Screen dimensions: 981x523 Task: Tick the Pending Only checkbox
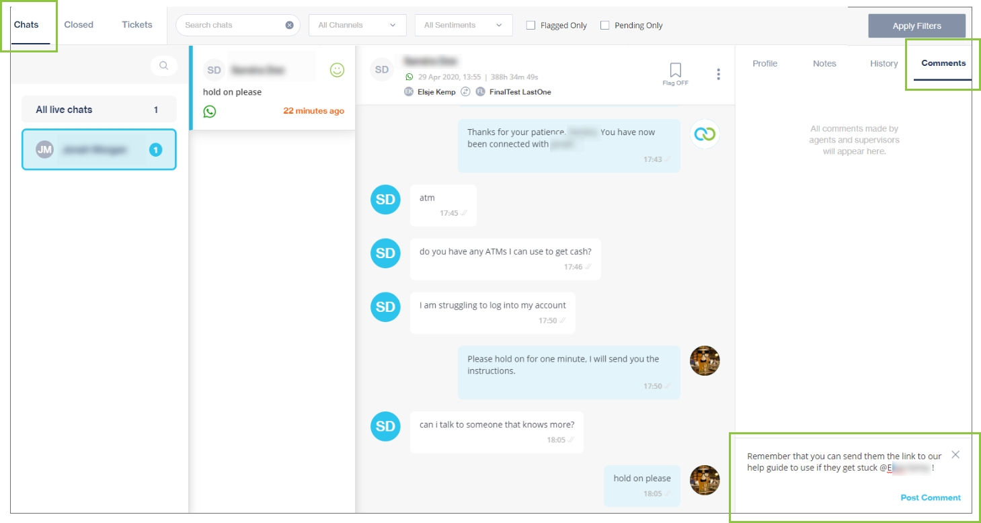[604, 26]
